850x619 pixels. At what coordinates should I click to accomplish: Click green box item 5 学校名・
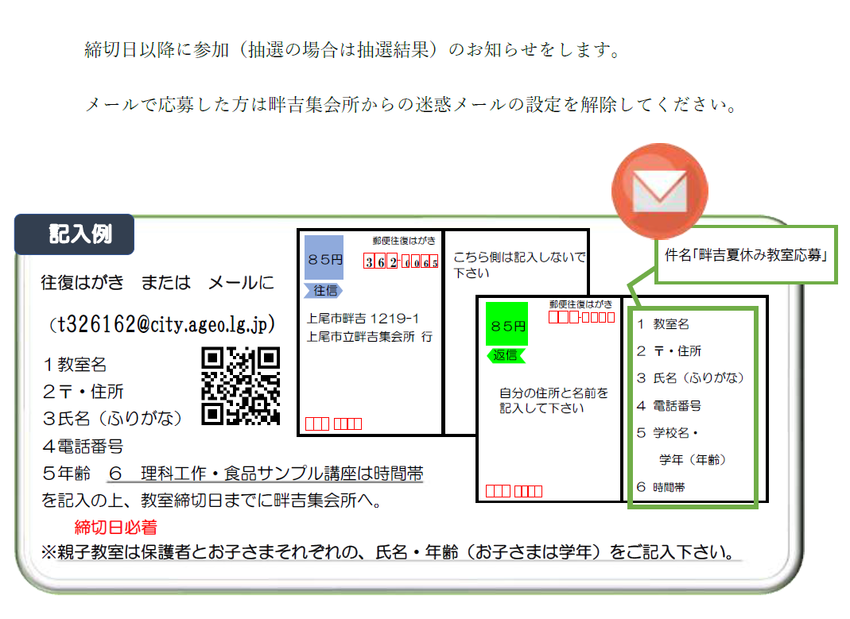[667, 433]
